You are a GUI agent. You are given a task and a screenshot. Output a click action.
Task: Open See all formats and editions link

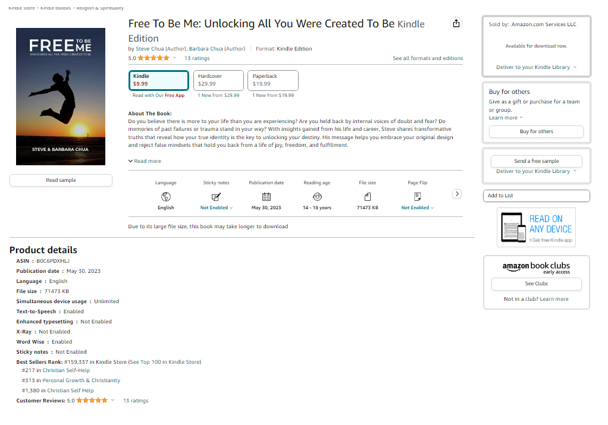[x=428, y=58]
